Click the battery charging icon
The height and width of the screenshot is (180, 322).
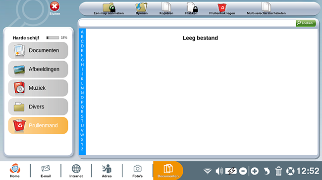(x=231, y=171)
